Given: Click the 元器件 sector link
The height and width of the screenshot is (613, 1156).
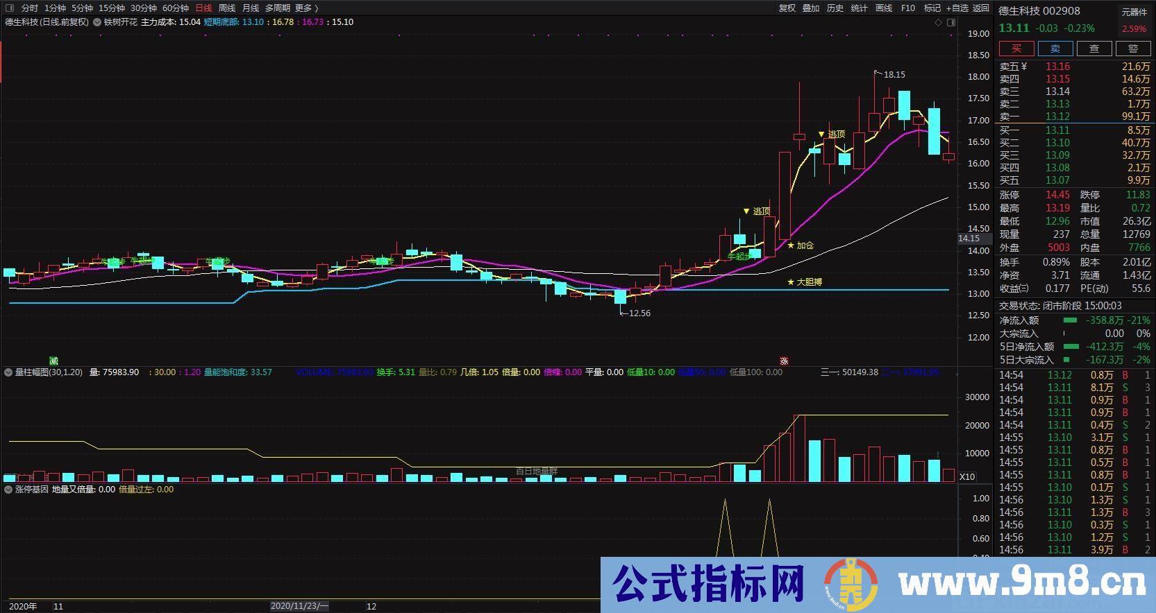Looking at the screenshot, I should coord(1134,12).
